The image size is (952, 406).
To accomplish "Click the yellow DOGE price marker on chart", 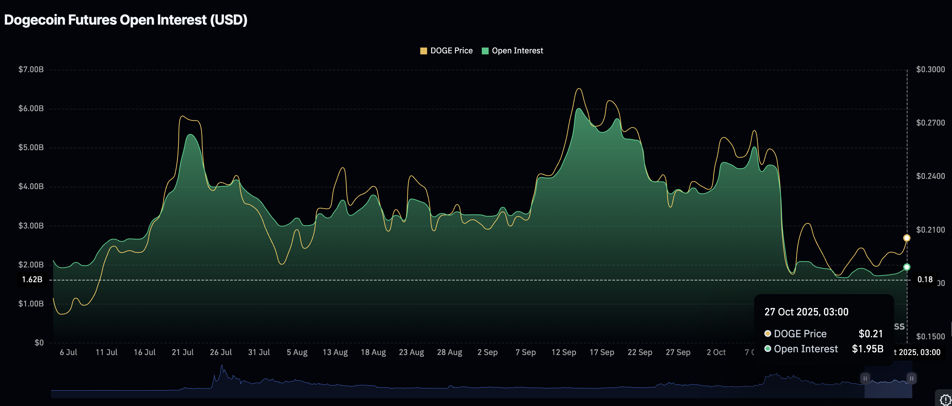I will [x=906, y=238].
